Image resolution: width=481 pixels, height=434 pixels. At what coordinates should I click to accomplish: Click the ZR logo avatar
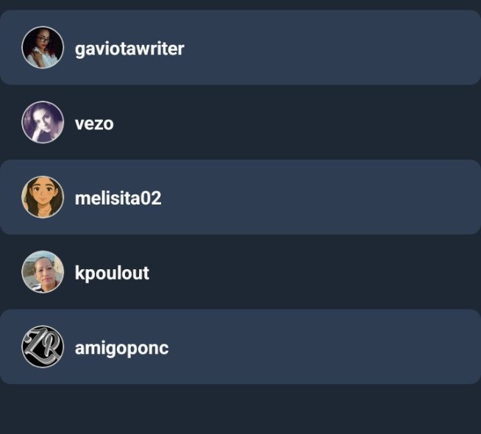(43, 346)
